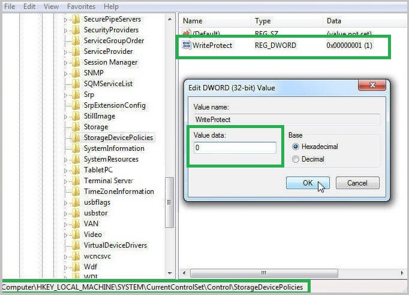This screenshot has width=409, height=295.
Task: Select the Wdf registry key
Action: pyautogui.click(x=90, y=267)
